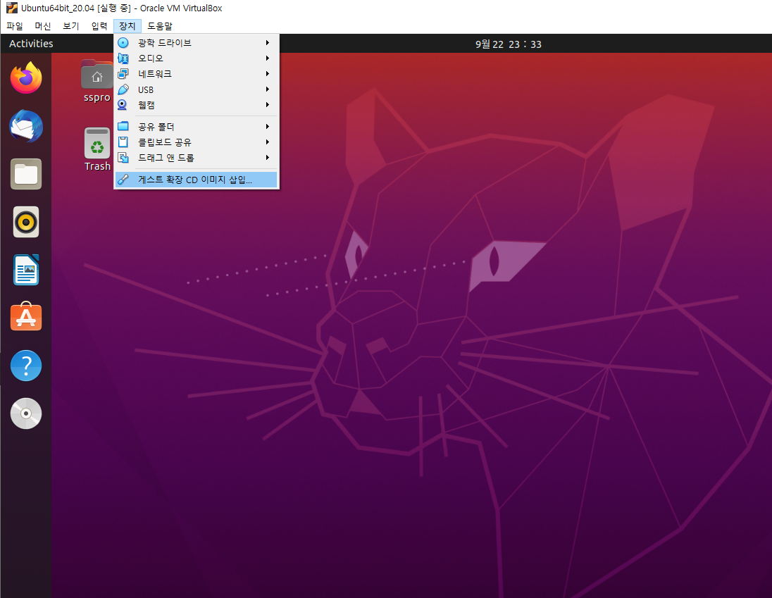This screenshot has height=598, width=772.
Task: Open the 머신 menu
Action: (x=43, y=26)
